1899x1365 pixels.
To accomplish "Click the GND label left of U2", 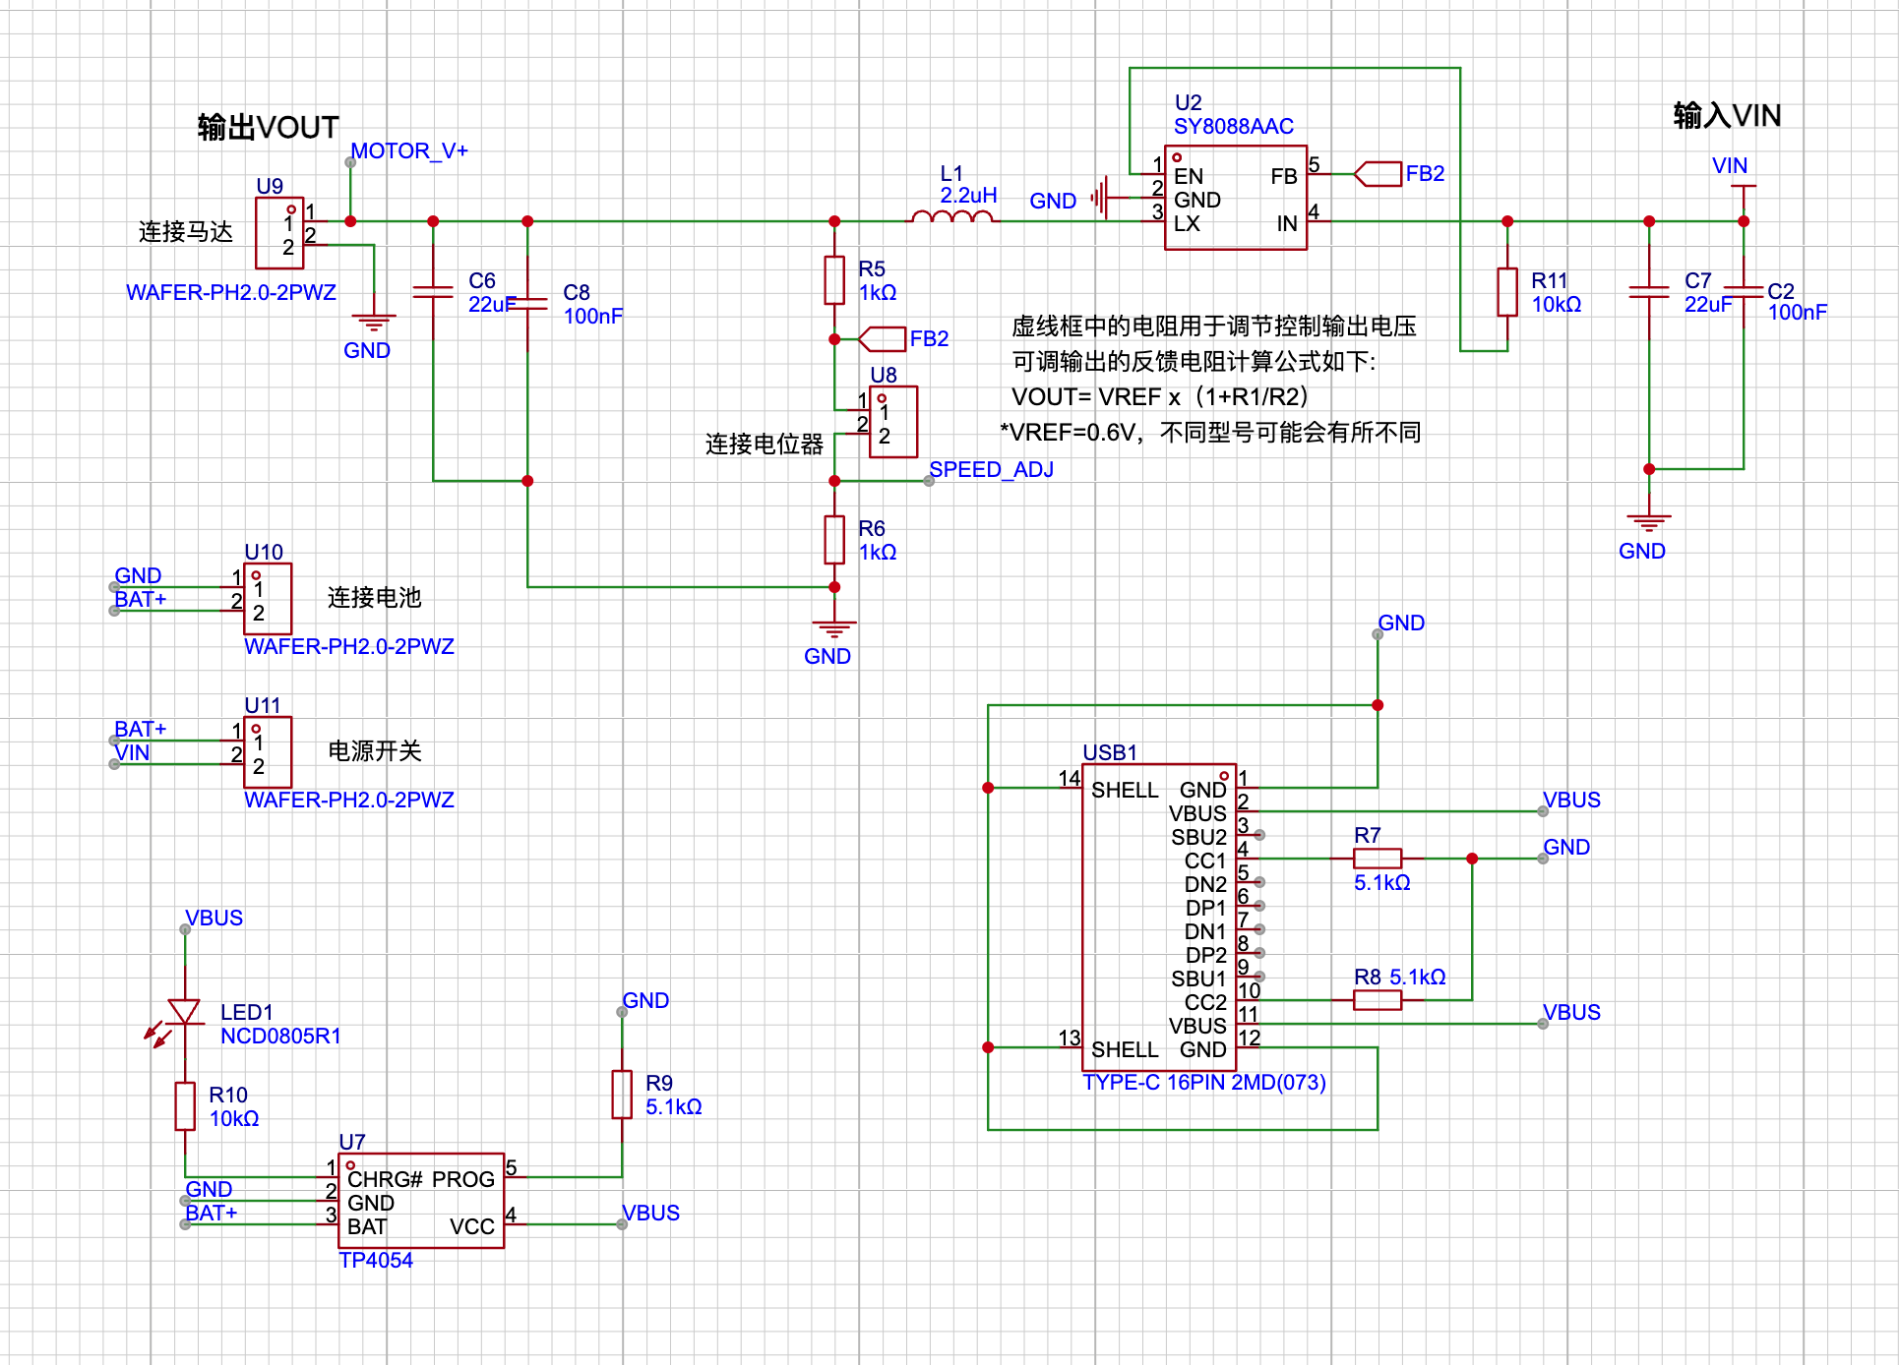I will 1053,201.
